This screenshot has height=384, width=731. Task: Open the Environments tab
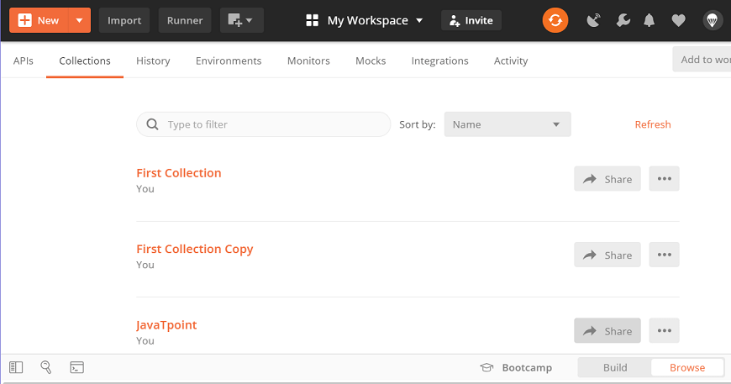[x=229, y=60]
